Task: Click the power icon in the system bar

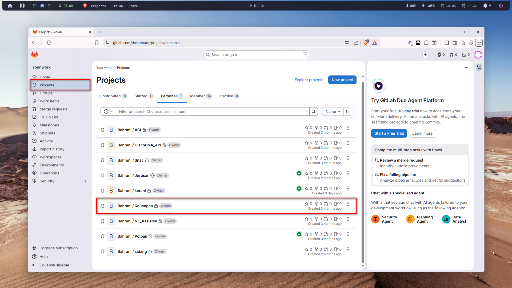Action: pyautogui.click(x=501, y=6)
